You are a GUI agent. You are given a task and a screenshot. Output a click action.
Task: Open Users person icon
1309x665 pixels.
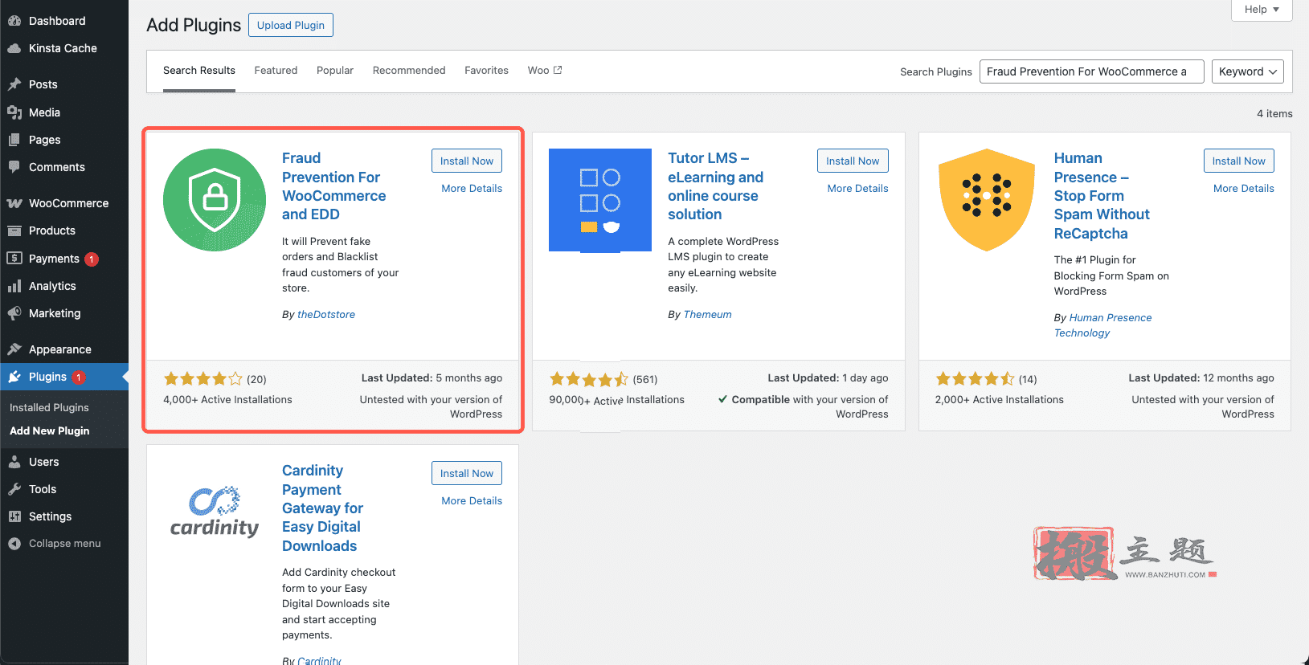14,462
